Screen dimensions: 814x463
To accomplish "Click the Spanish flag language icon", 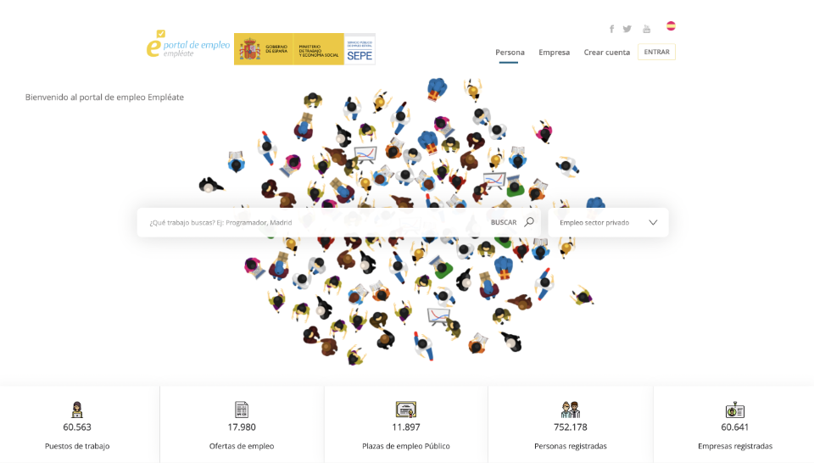I will (x=671, y=26).
